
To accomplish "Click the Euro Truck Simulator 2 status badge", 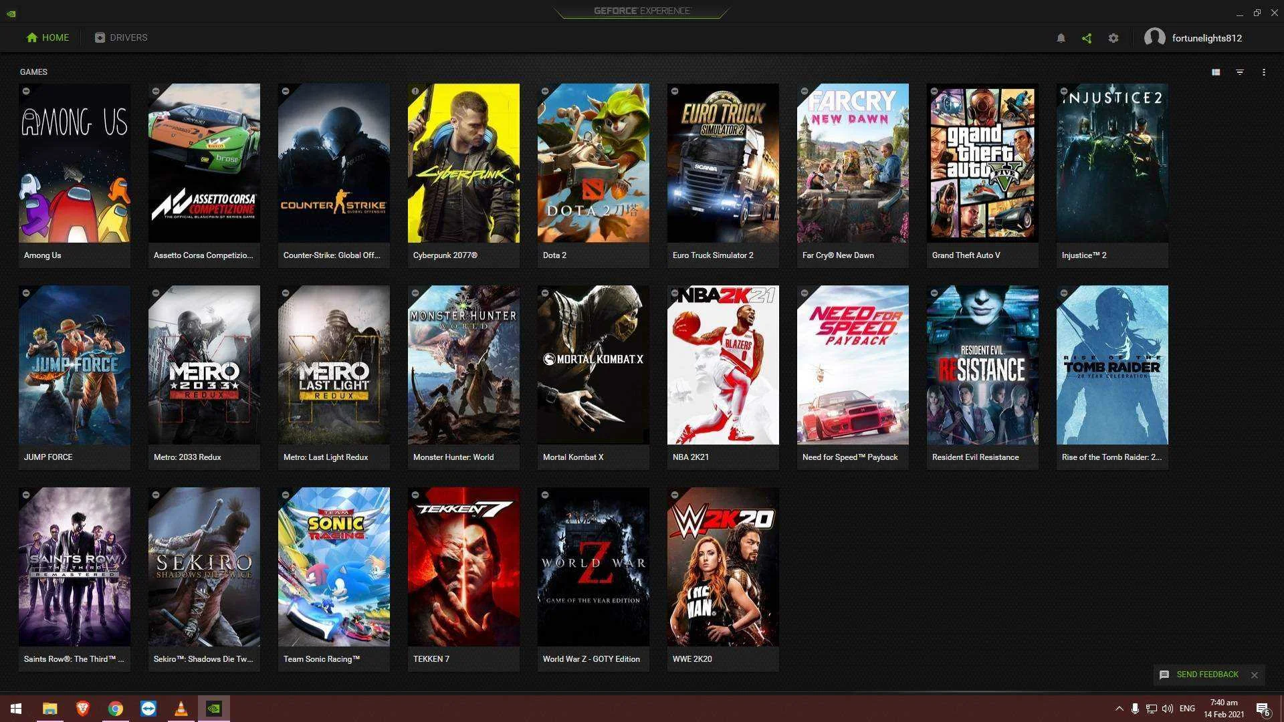I will [x=675, y=91].
